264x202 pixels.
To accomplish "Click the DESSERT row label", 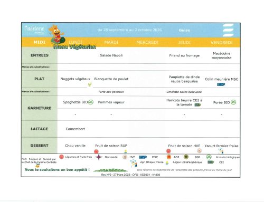I will pyautogui.click(x=40, y=146).
